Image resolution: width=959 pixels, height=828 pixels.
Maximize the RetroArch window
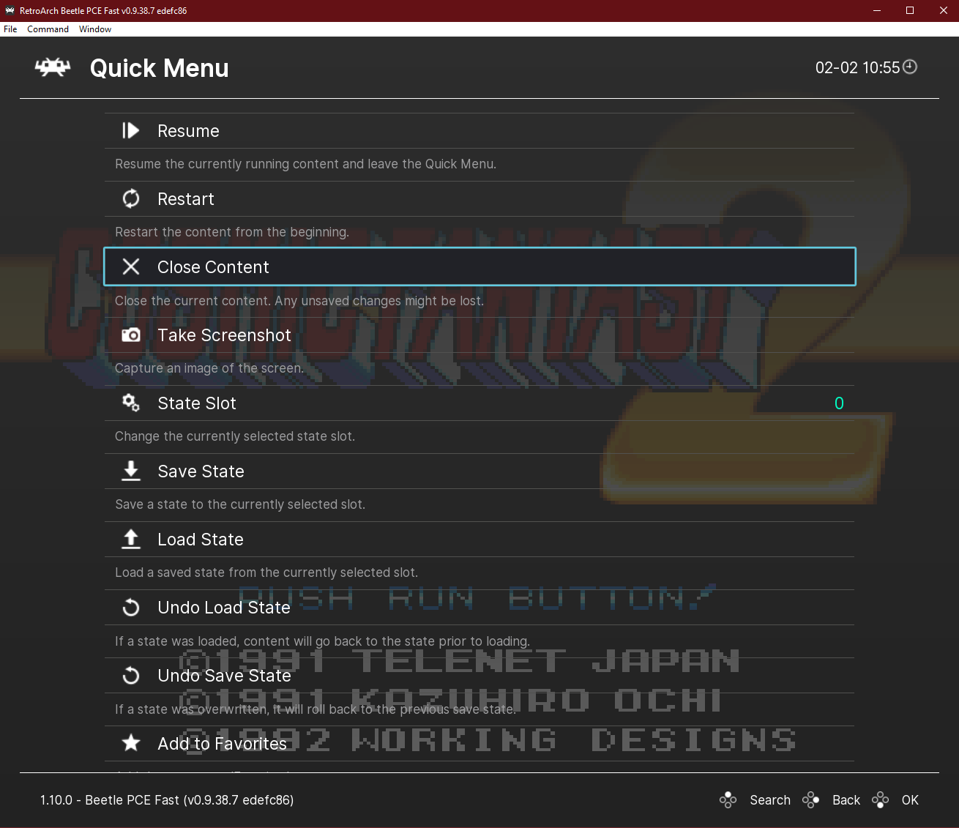[x=910, y=10]
